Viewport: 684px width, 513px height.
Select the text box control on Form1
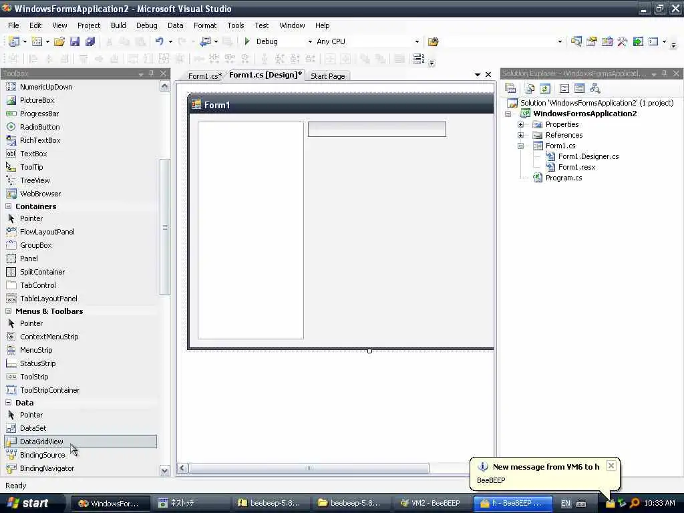coord(377,129)
